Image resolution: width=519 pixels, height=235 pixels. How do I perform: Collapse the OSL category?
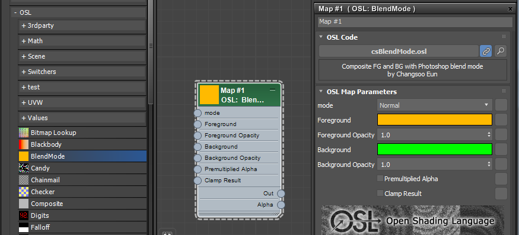(x=15, y=13)
